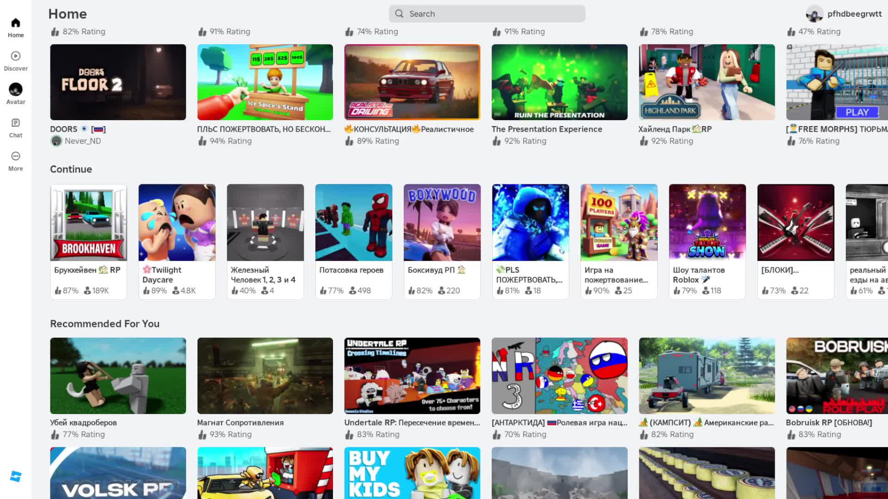Open the Recommended For You heading
Image resolution: width=888 pixels, height=499 pixels.
(x=105, y=323)
